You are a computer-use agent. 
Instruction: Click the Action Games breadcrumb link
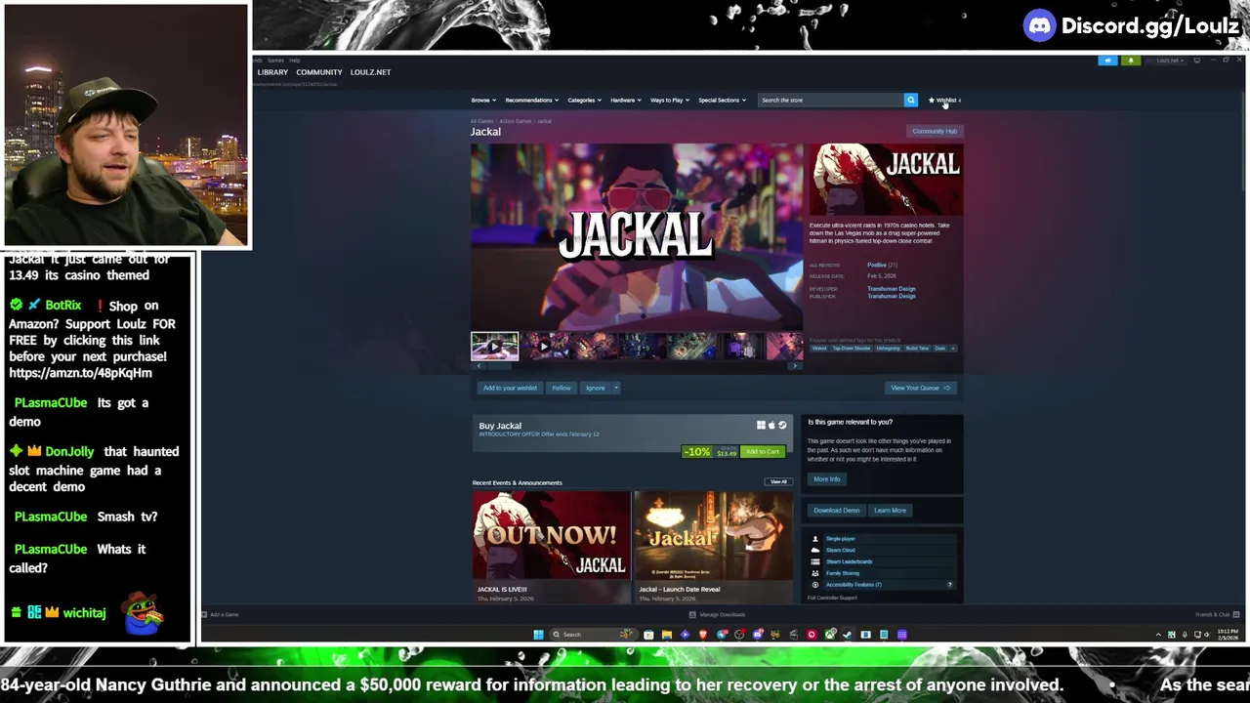click(x=516, y=121)
